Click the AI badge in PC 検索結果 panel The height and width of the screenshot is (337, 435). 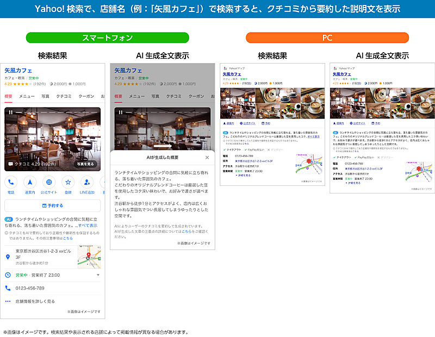click(x=226, y=133)
